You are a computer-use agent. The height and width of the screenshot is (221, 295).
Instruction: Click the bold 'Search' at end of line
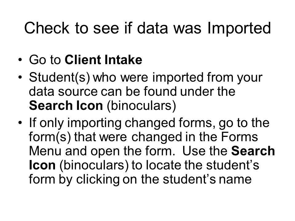pyautogui.click(x=253, y=151)
